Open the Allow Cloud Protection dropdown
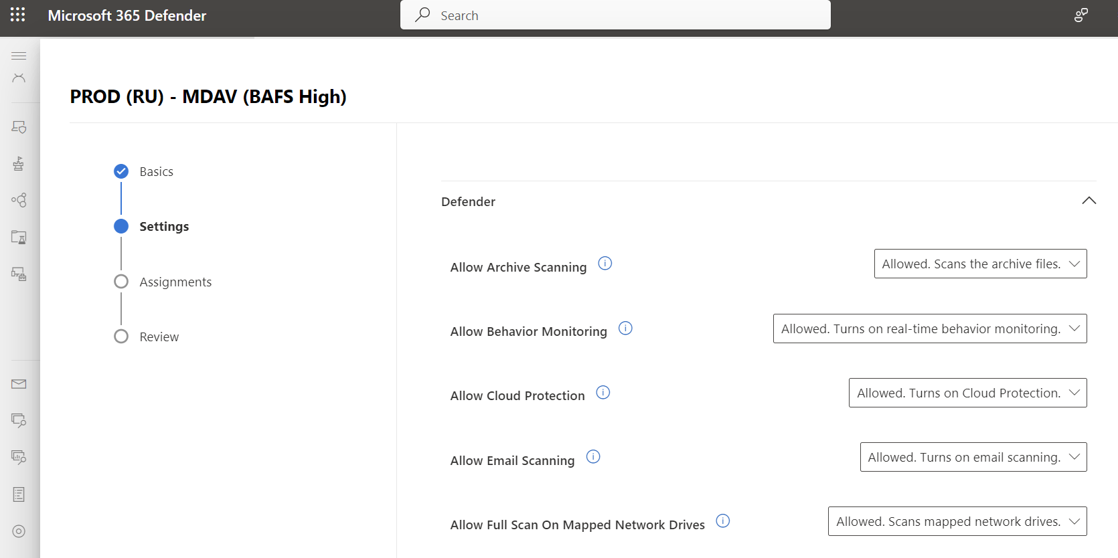This screenshot has width=1118, height=558. click(x=968, y=393)
